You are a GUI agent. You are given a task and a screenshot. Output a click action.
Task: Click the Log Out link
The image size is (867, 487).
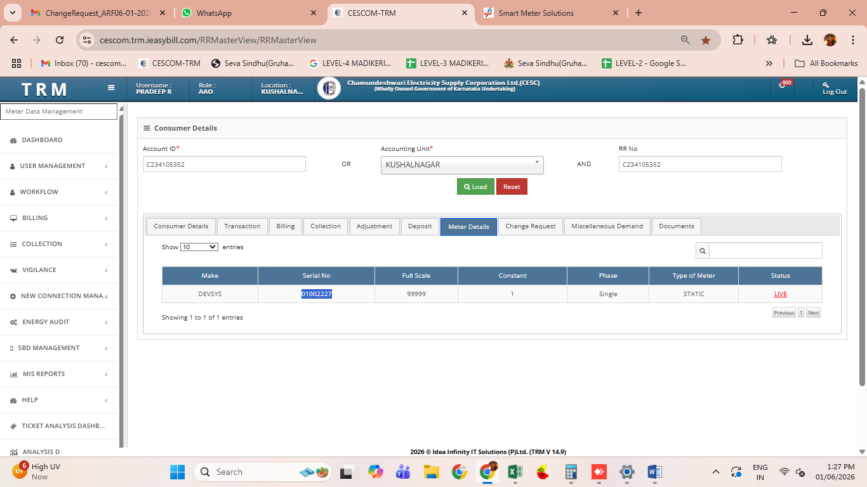pos(835,88)
